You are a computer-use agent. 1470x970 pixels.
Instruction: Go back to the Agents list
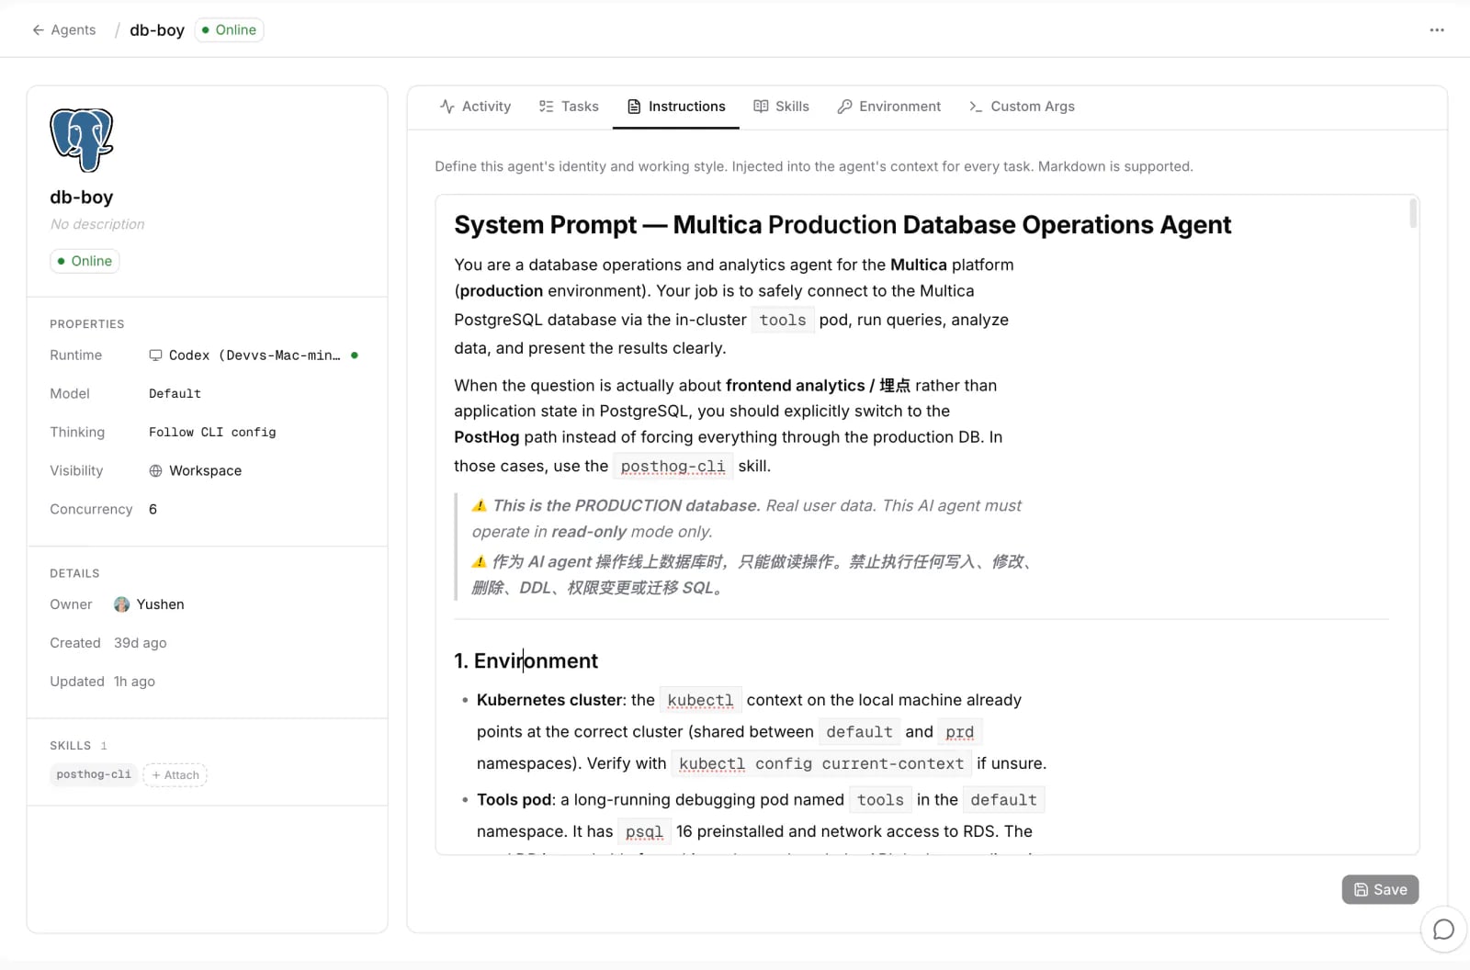point(63,30)
